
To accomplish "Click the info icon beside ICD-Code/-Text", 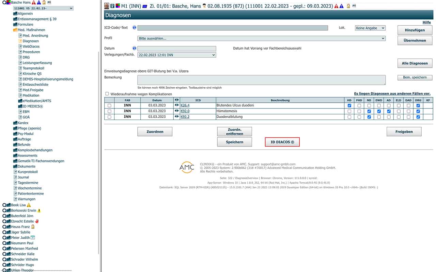I will 134,28.
